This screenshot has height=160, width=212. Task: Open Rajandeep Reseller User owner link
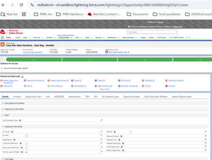point(118,52)
